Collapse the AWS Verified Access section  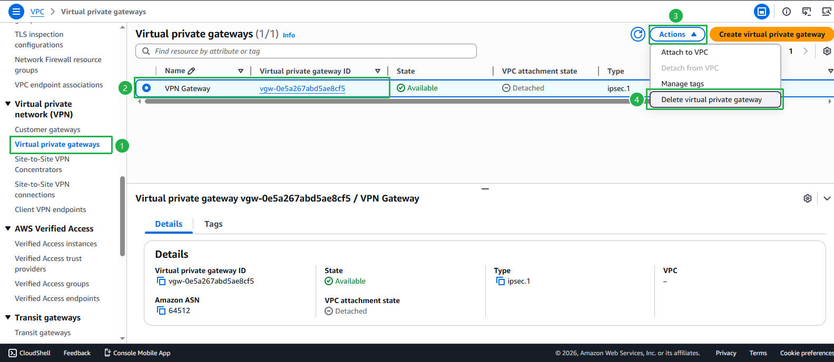(x=8, y=228)
